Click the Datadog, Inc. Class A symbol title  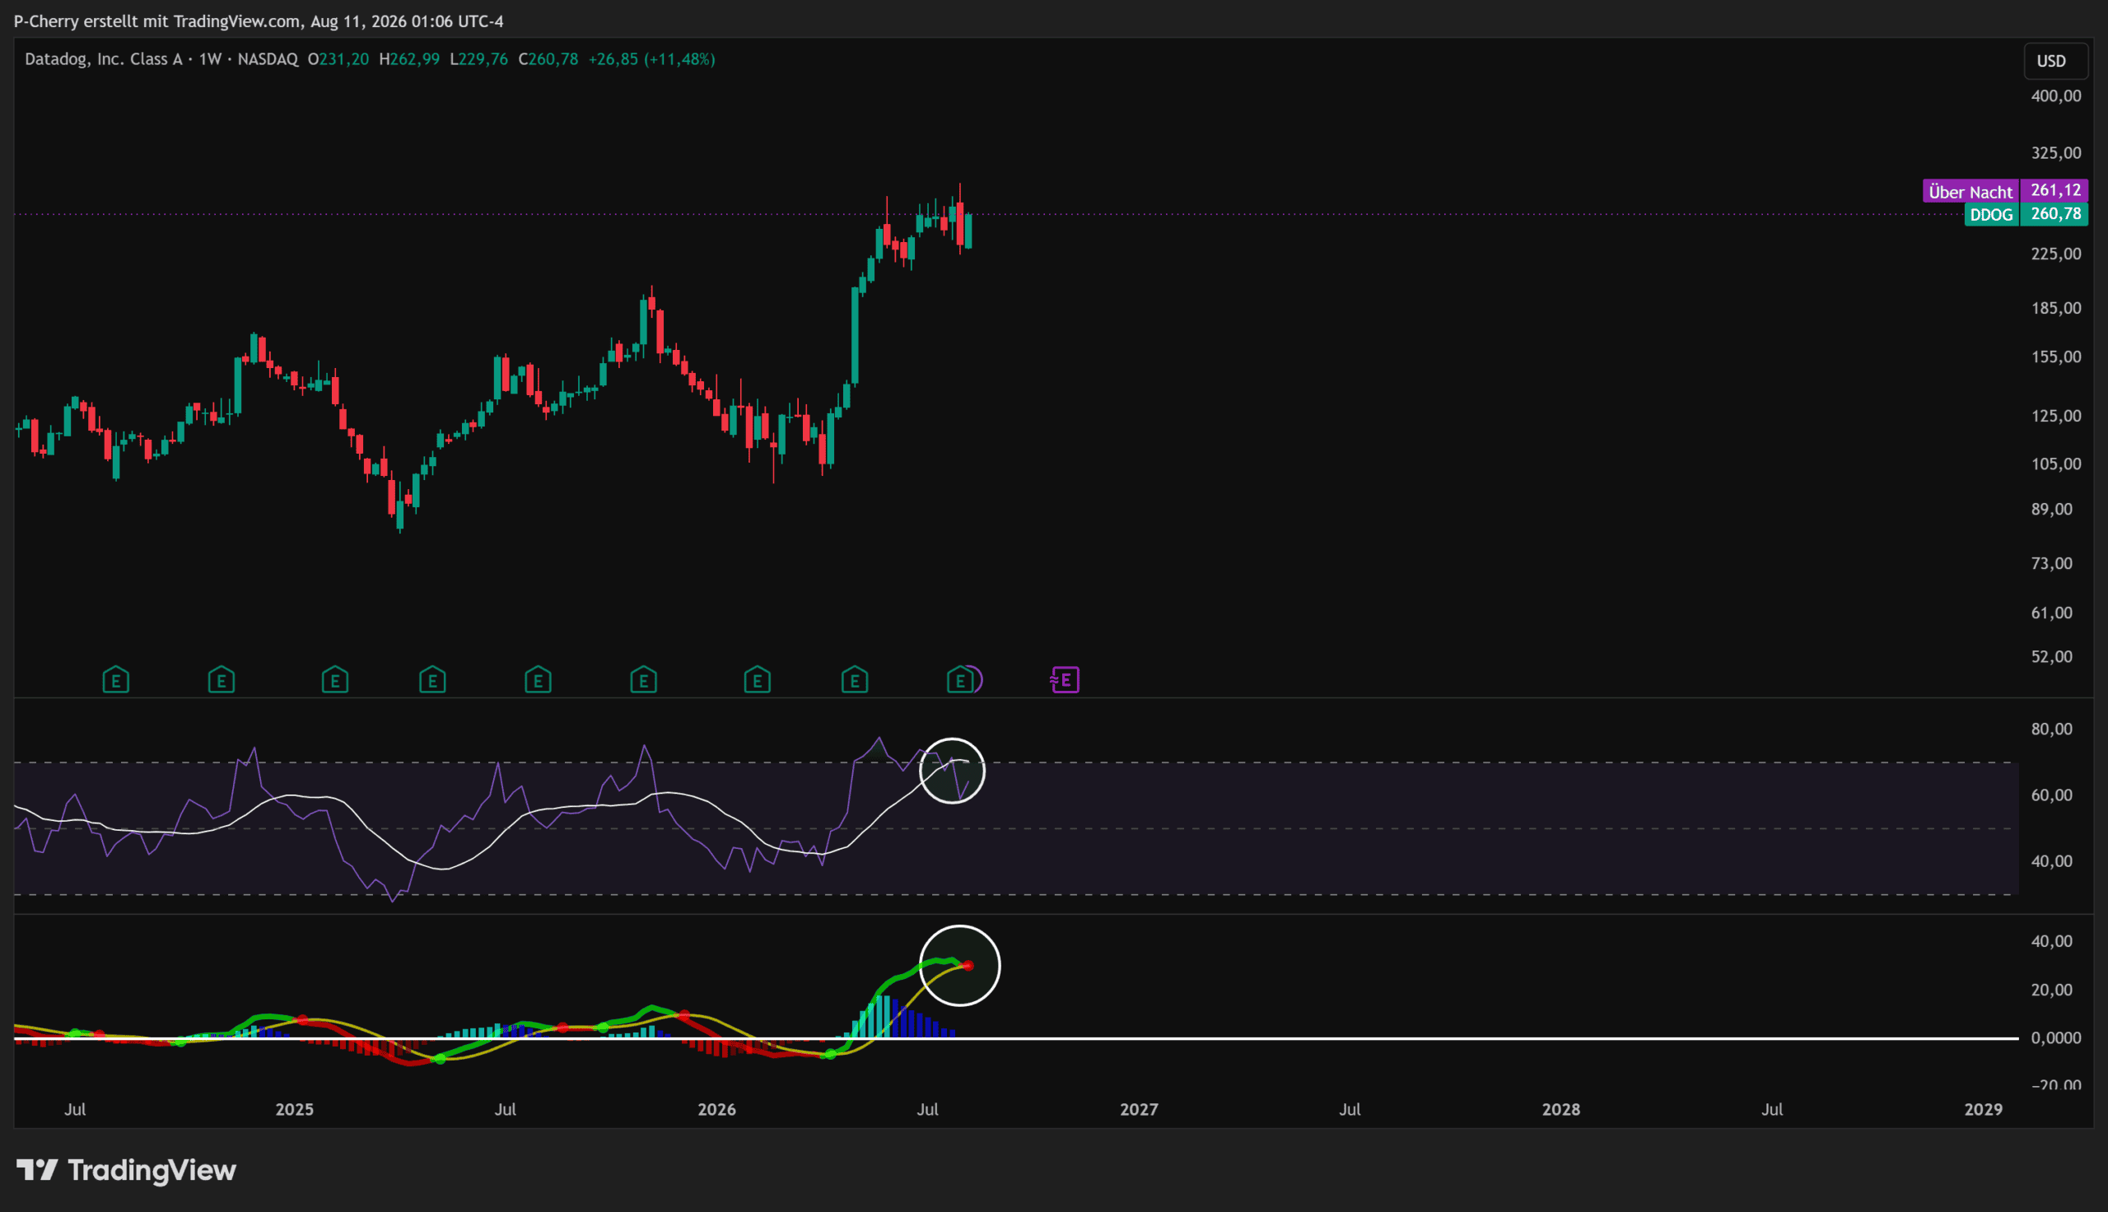tap(103, 59)
